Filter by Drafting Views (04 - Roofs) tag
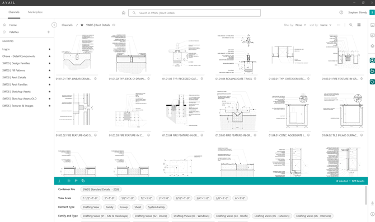The width and height of the screenshot is (375, 222). coord(232,216)
